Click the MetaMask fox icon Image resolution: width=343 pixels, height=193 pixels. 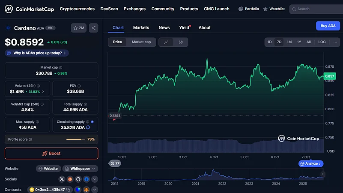point(86,190)
